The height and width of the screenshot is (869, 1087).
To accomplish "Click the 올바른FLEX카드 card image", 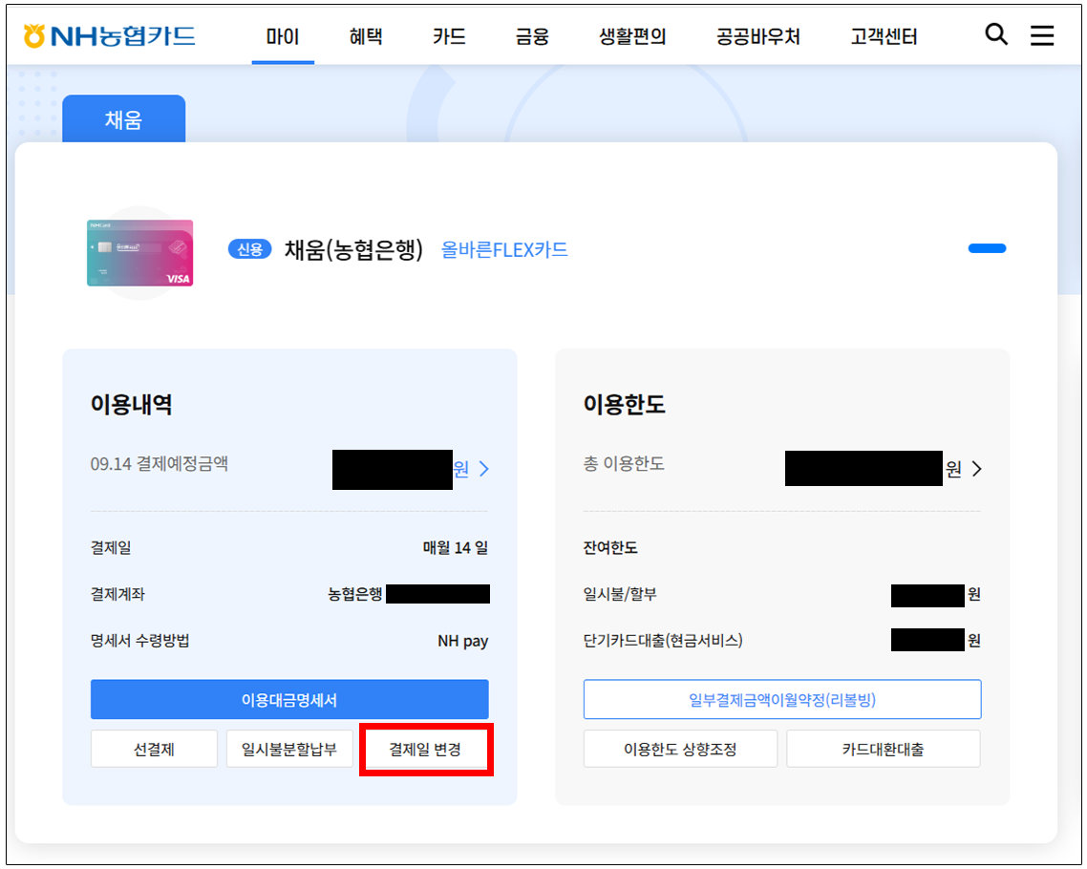I will coord(139,253).
